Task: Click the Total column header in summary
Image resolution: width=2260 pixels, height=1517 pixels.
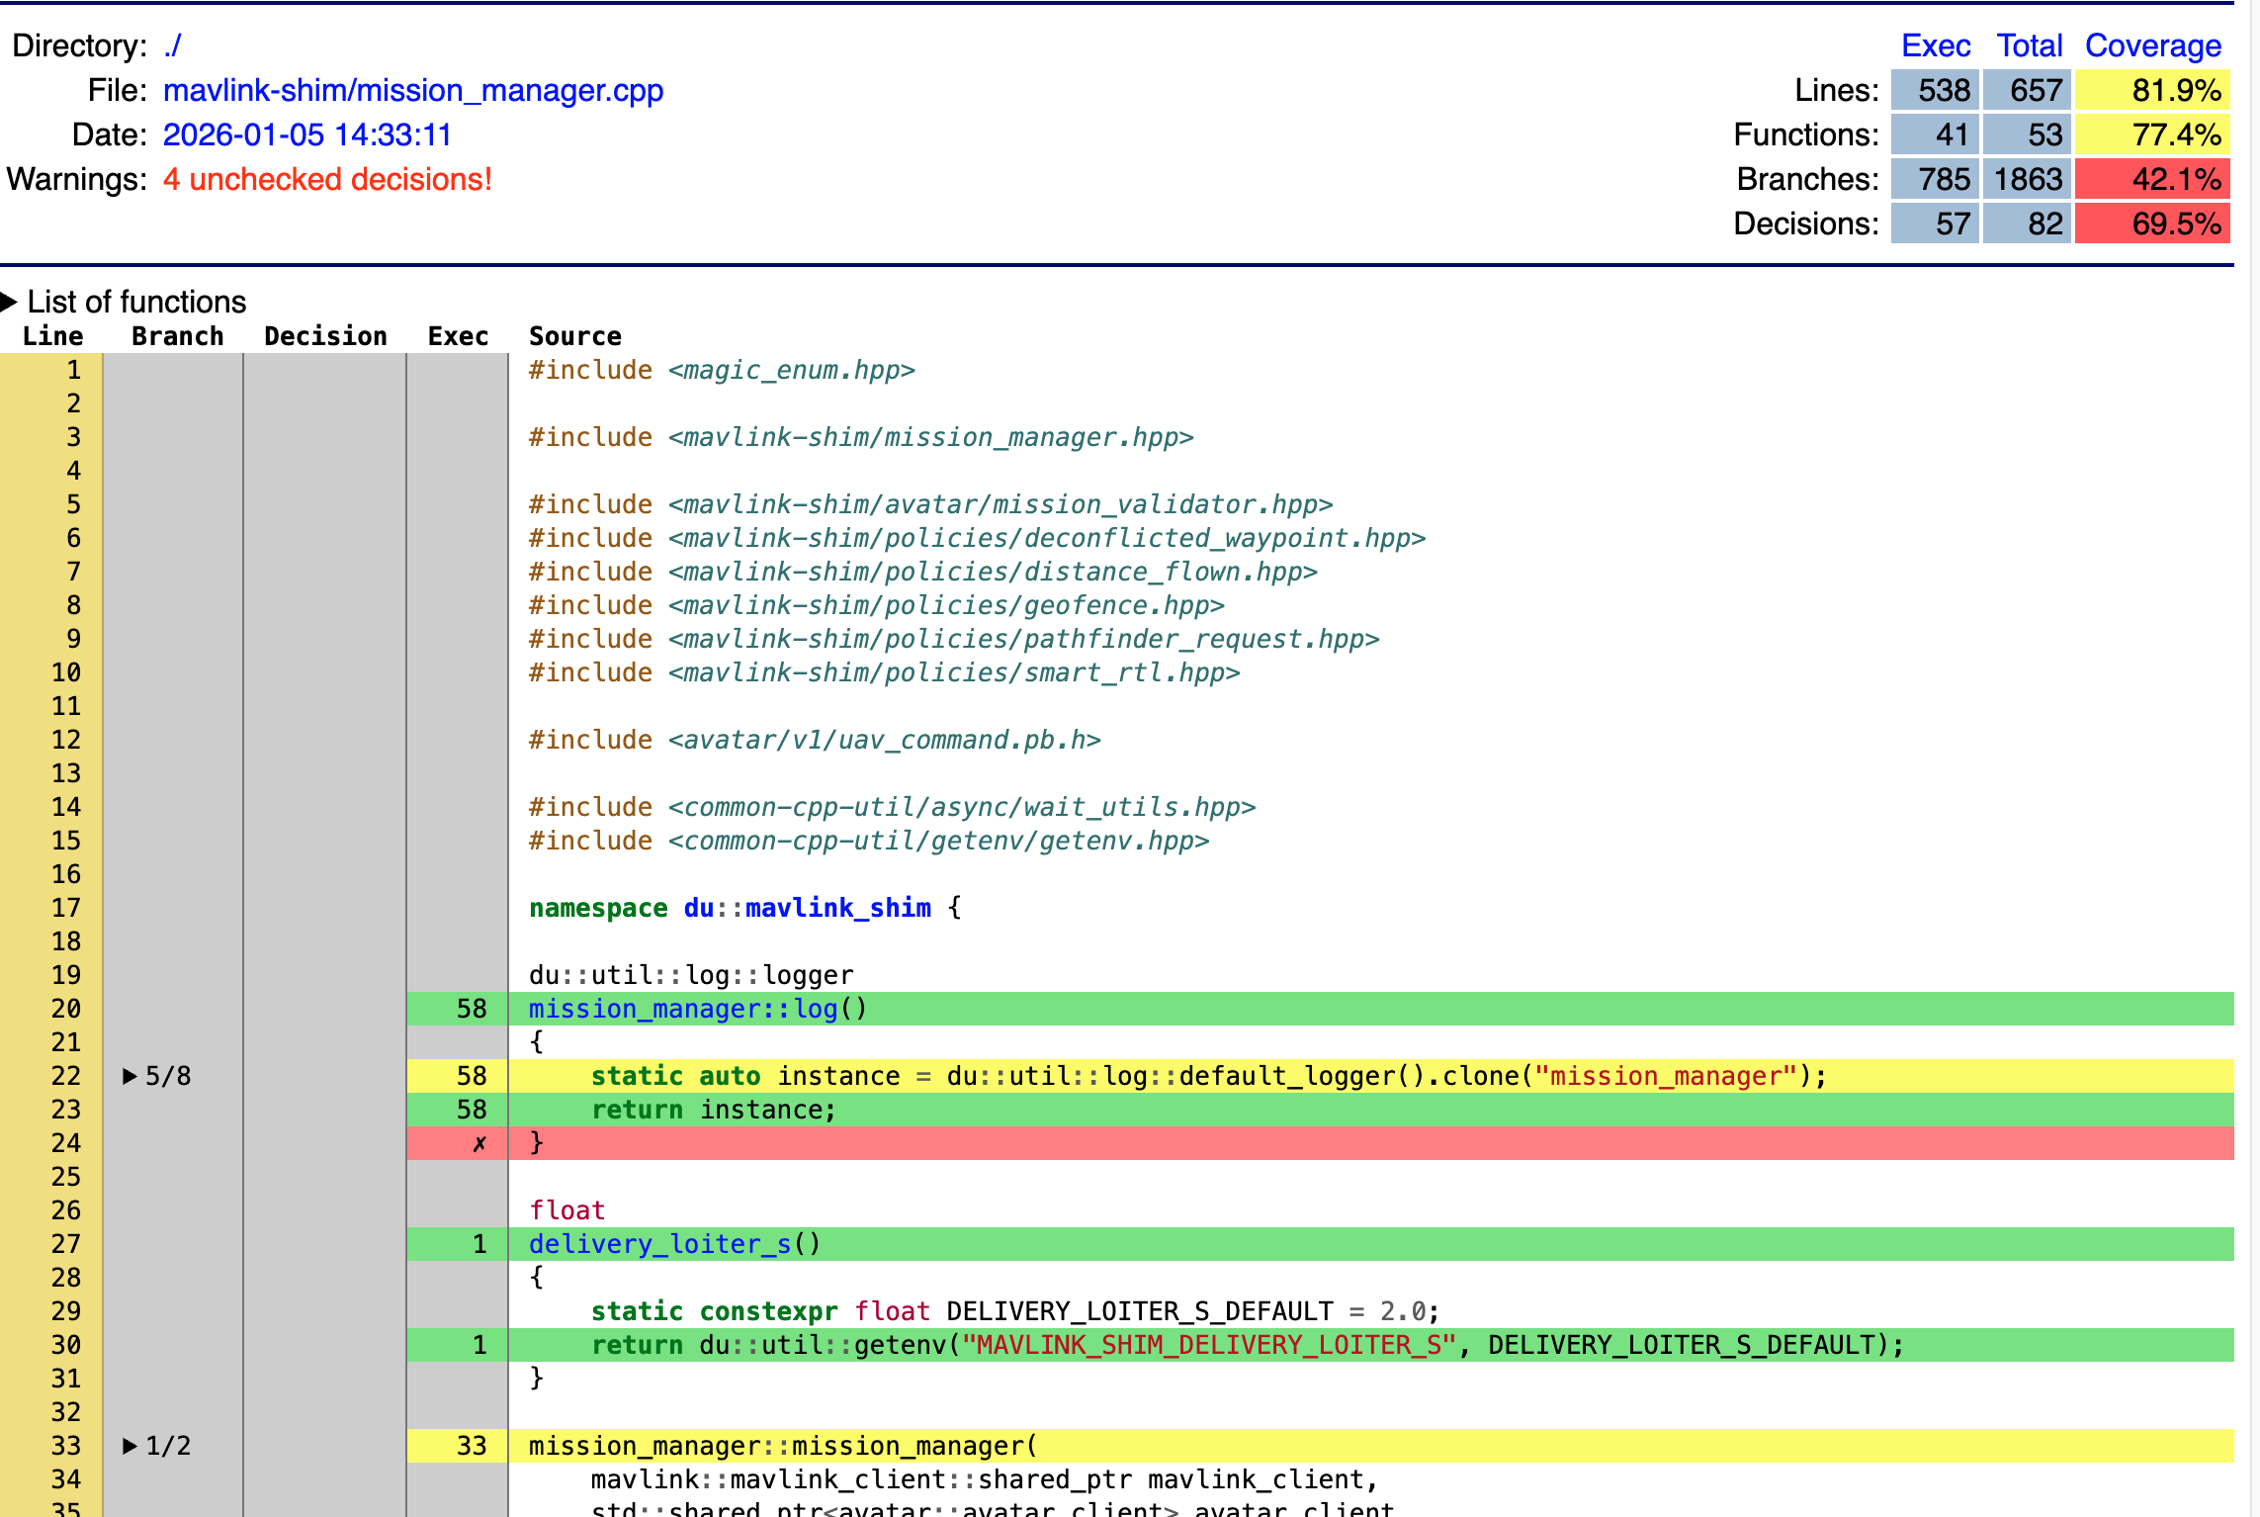Action: pos(2030,45)
